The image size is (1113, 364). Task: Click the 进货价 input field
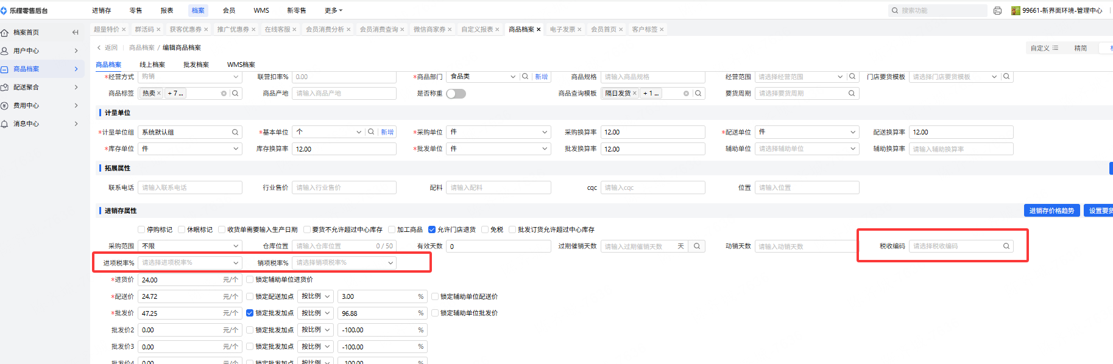190,279
